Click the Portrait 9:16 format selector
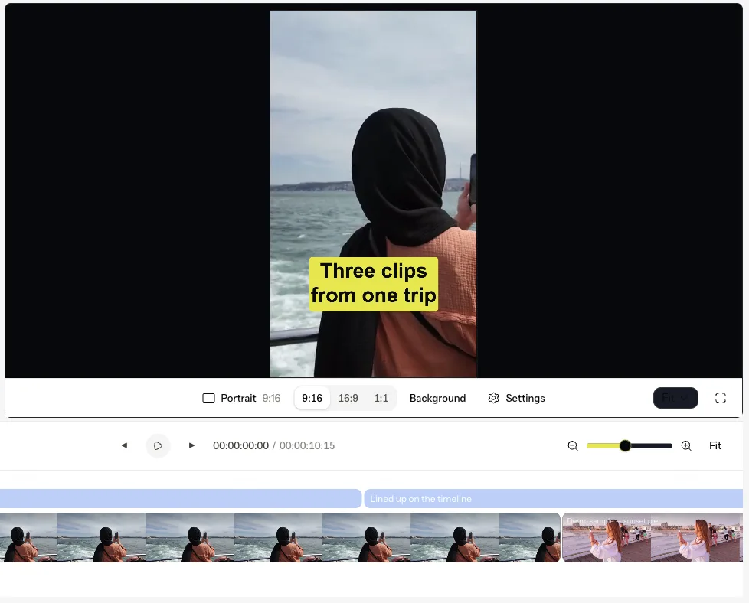The width and height of the screenshot is (749, 603). click(241, 398)
